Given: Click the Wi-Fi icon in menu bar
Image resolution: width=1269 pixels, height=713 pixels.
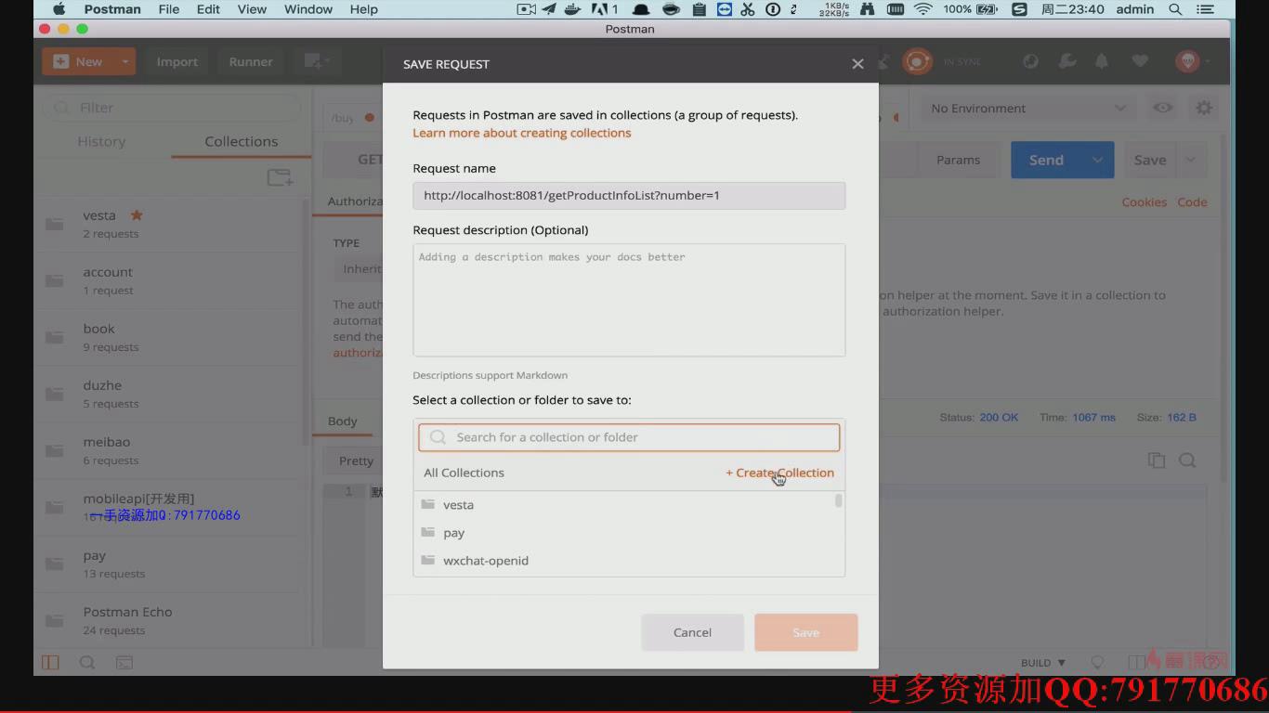Looking at the screenshot, I should click(922, 9).
